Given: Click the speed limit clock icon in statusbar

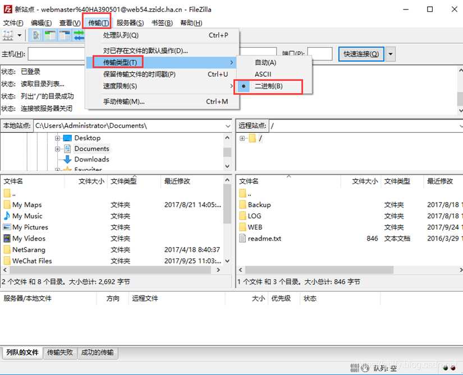Looking at the screenshot, I should coord(365,368).
